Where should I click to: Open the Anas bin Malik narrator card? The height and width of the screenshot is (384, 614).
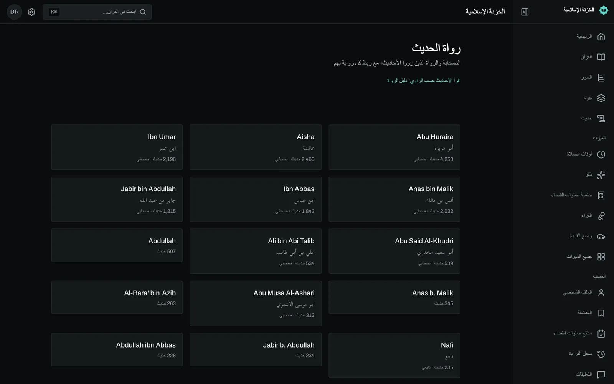coord(394,199)
